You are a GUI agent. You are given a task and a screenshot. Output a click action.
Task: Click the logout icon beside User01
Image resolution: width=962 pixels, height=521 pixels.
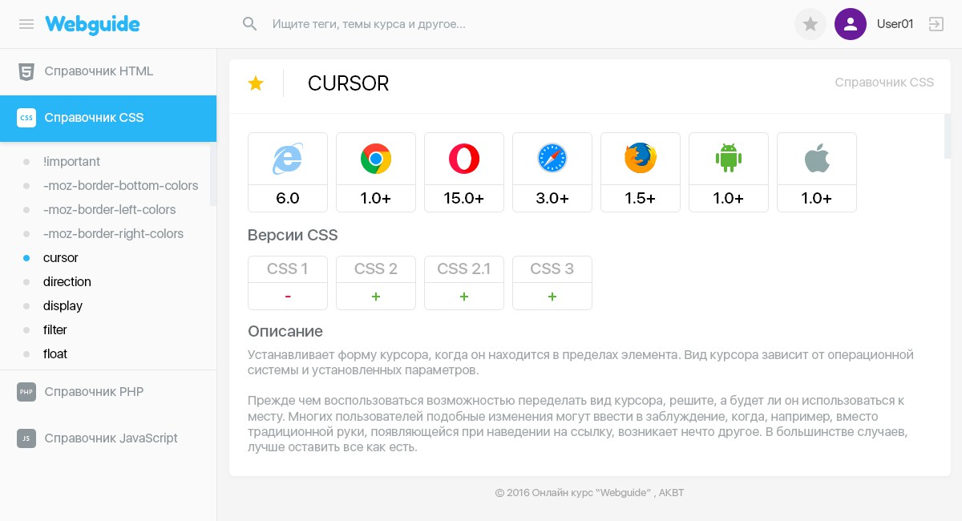[x=936, y=24]
